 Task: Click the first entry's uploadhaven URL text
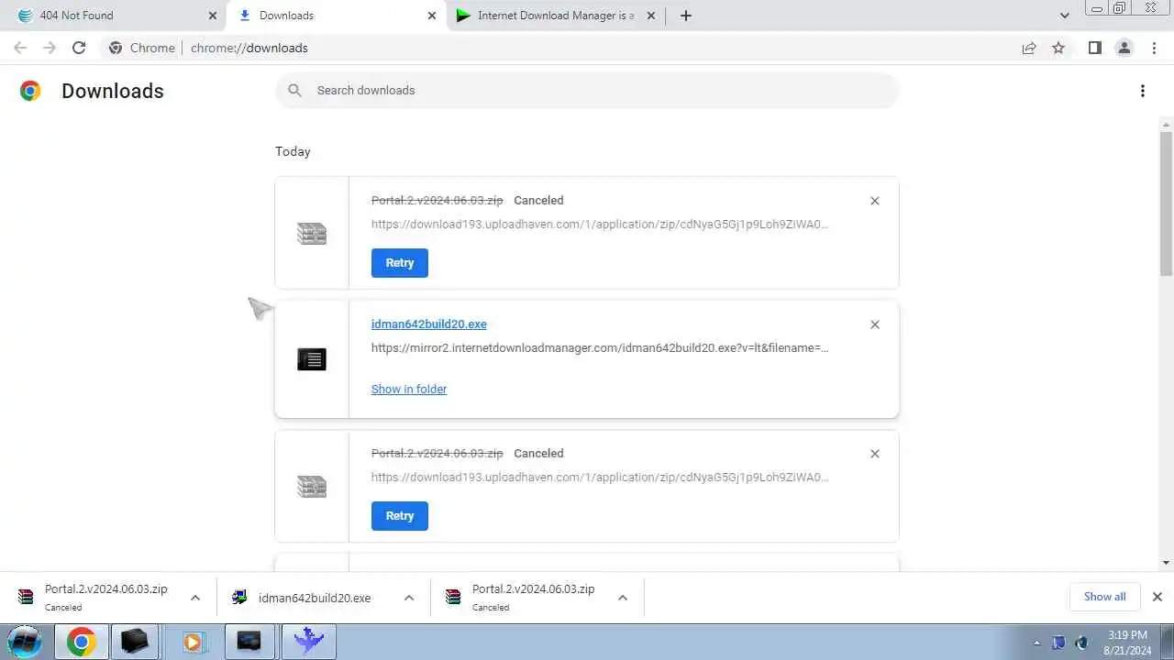tap(600, 225)
